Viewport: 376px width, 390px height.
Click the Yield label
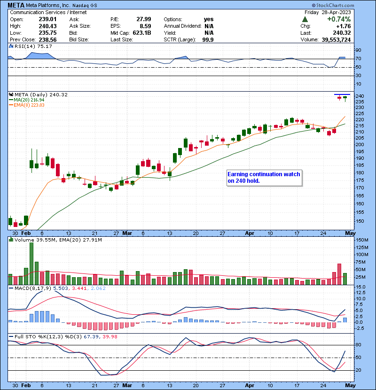pos(170,33)
